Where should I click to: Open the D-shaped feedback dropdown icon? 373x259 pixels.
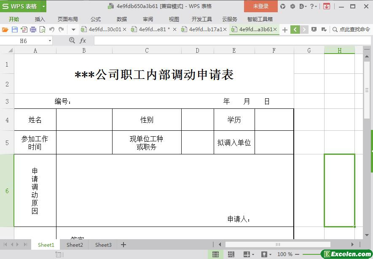coord(303,6)
